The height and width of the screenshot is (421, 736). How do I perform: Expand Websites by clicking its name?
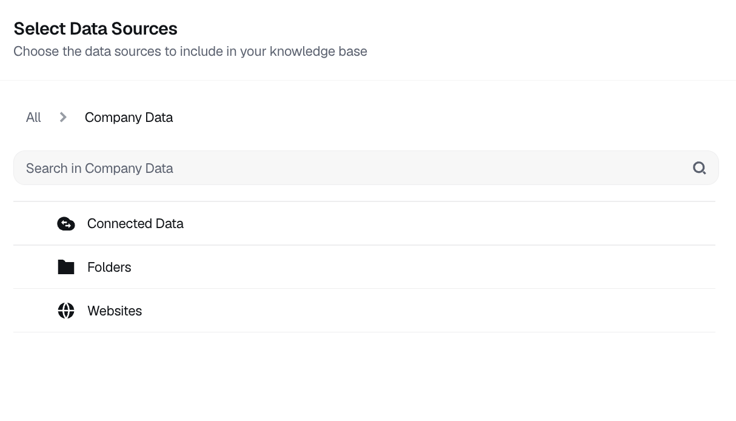115,311
